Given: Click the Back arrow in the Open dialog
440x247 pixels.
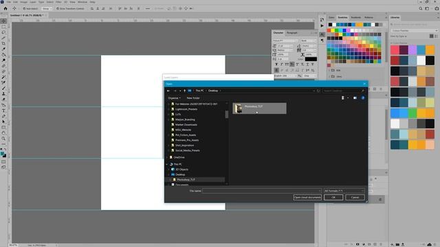Looking at the screenshot, I should coord(168,91).
